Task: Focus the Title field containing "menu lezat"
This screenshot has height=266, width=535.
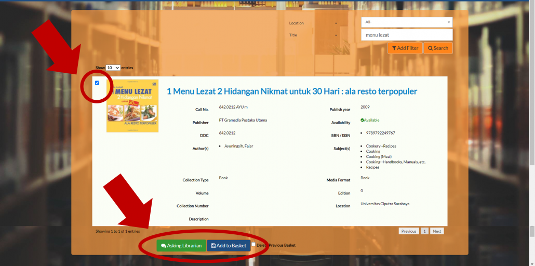Action: (407, 35)
